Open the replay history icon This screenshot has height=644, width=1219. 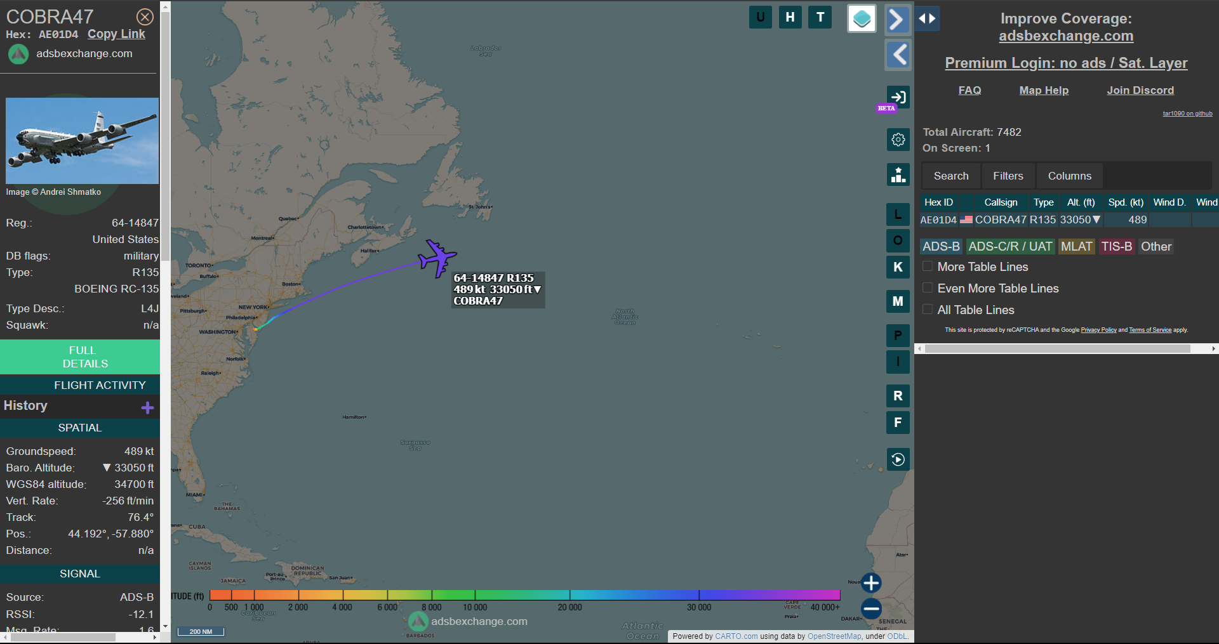tap(898, 459)
